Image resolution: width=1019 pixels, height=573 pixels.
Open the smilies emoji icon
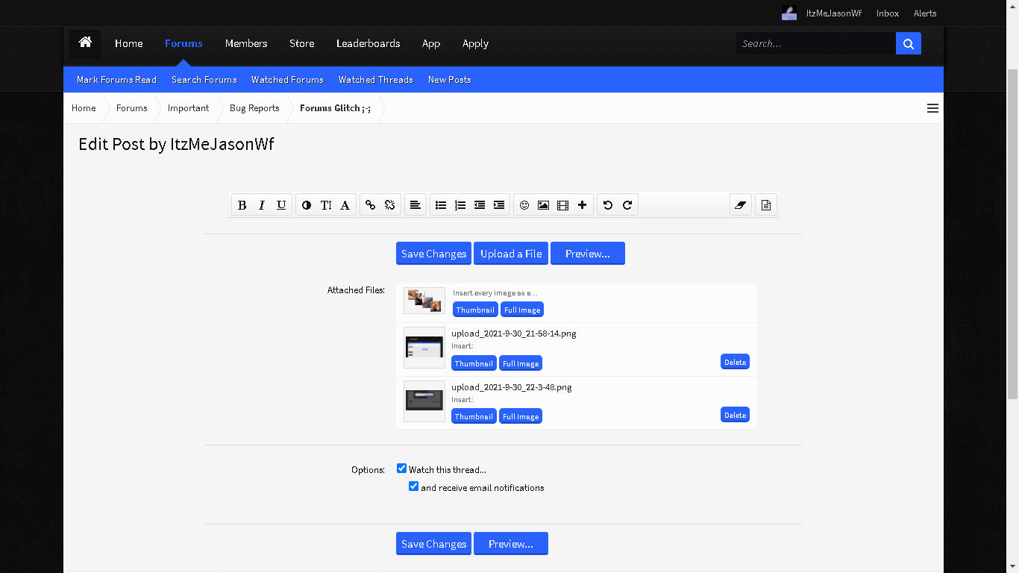[524, 205]
